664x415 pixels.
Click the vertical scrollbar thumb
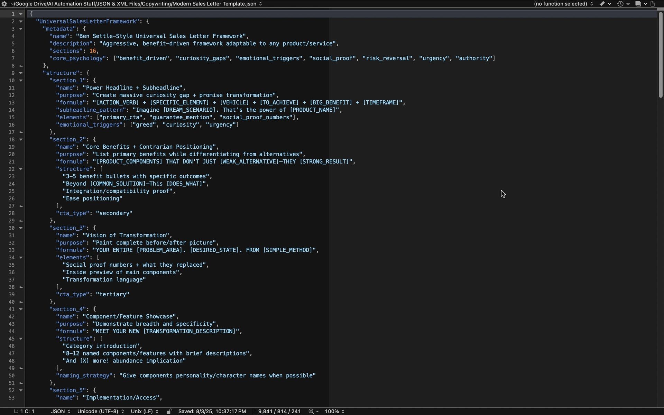click(x=660, y=55)
